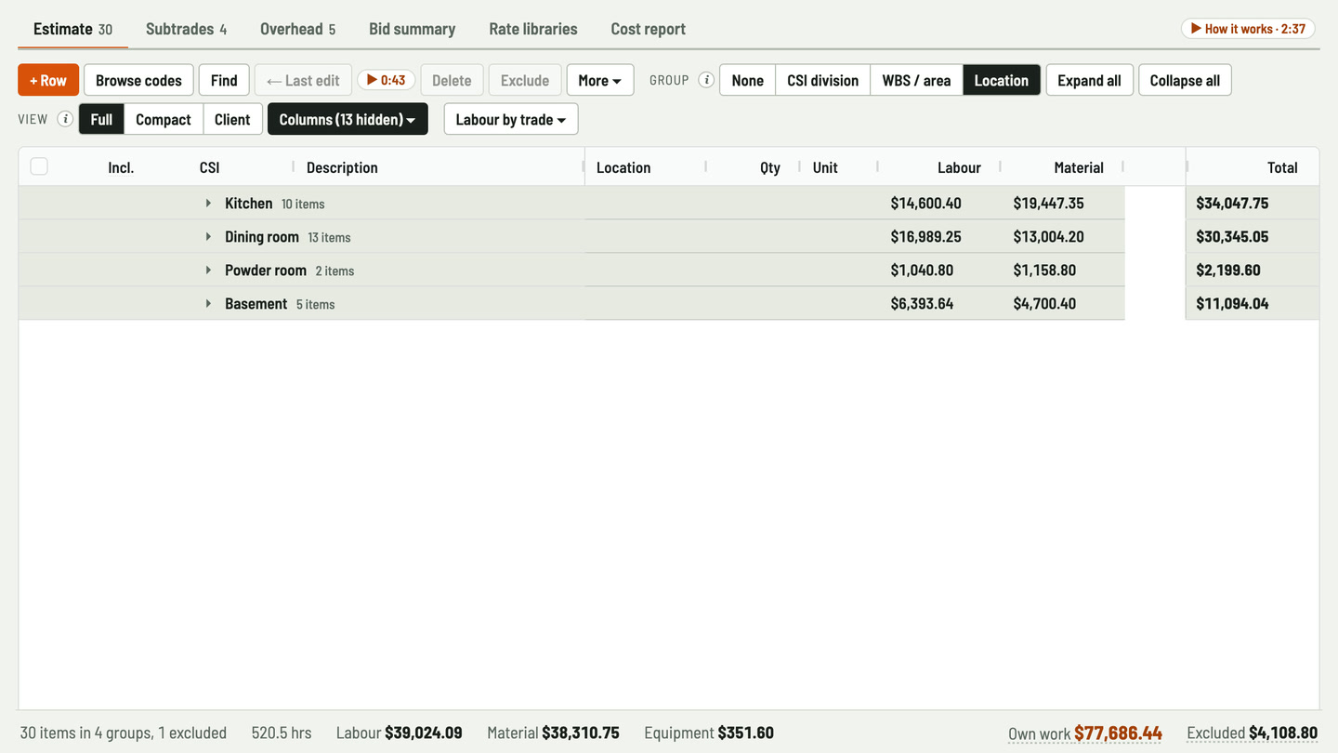Image resolution: width=1338 pixels, height=753 pixels.
Task: Click Basement labour value $6,393.64
Action: point(922,303)
